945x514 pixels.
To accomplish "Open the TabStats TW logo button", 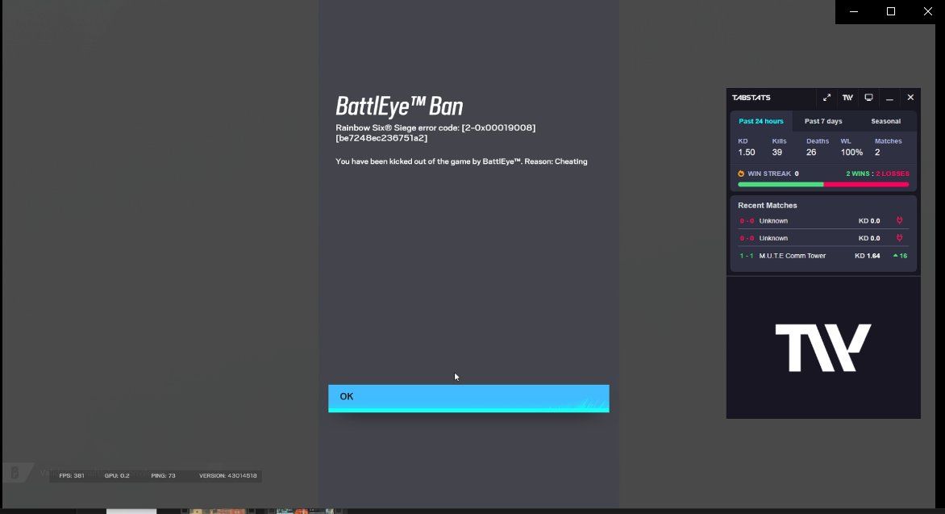I will [847, 98].
